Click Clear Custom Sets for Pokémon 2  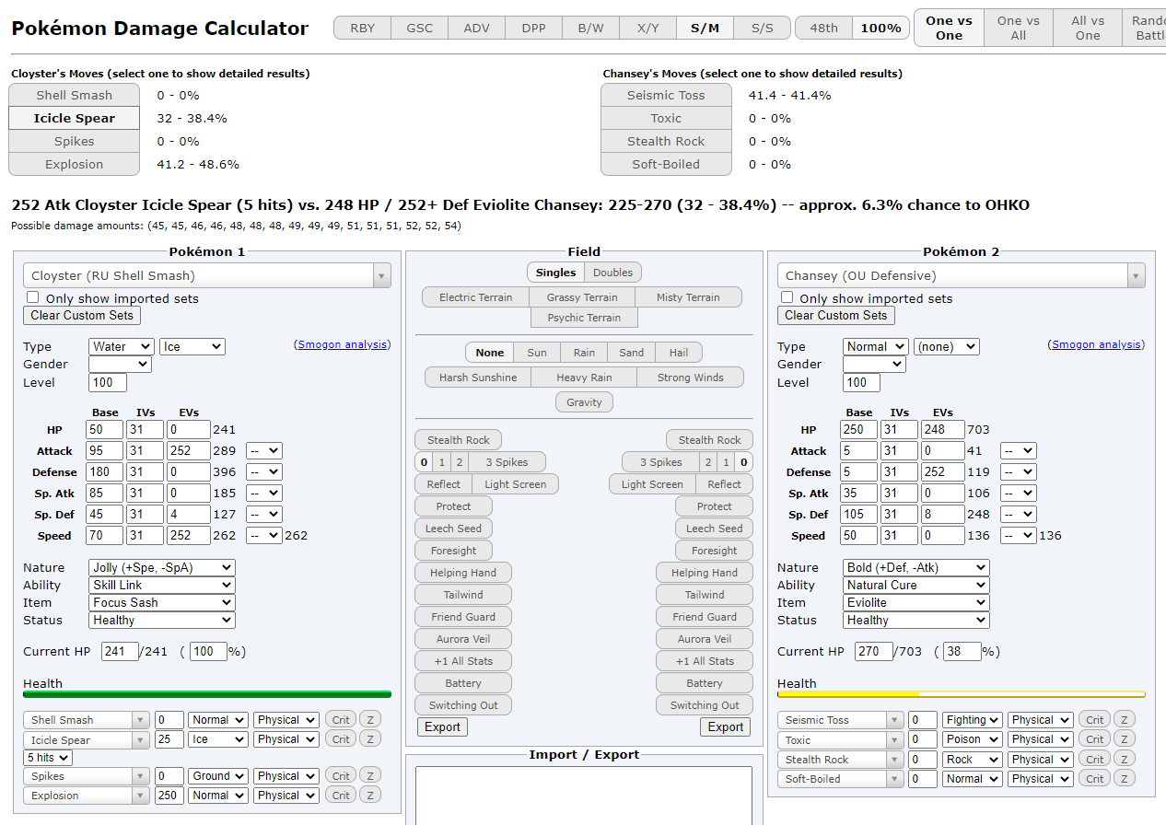coord(836,316)
